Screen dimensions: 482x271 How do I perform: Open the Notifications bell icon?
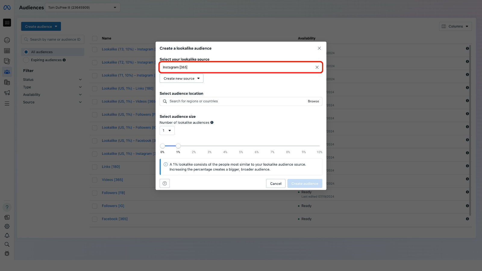tap(7, 235)
